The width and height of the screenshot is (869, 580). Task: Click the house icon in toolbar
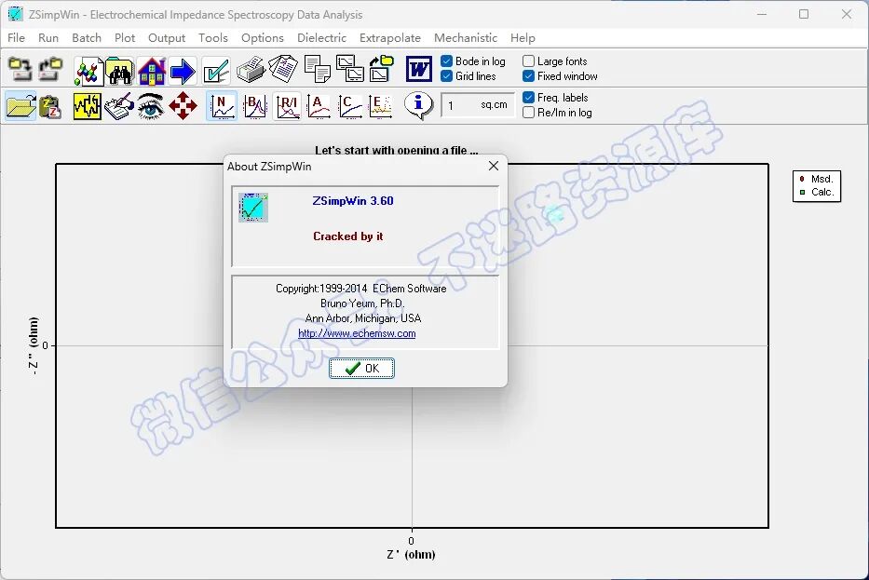151,71
